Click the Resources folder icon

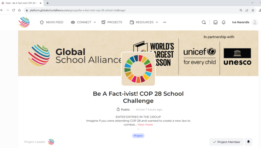132,22
